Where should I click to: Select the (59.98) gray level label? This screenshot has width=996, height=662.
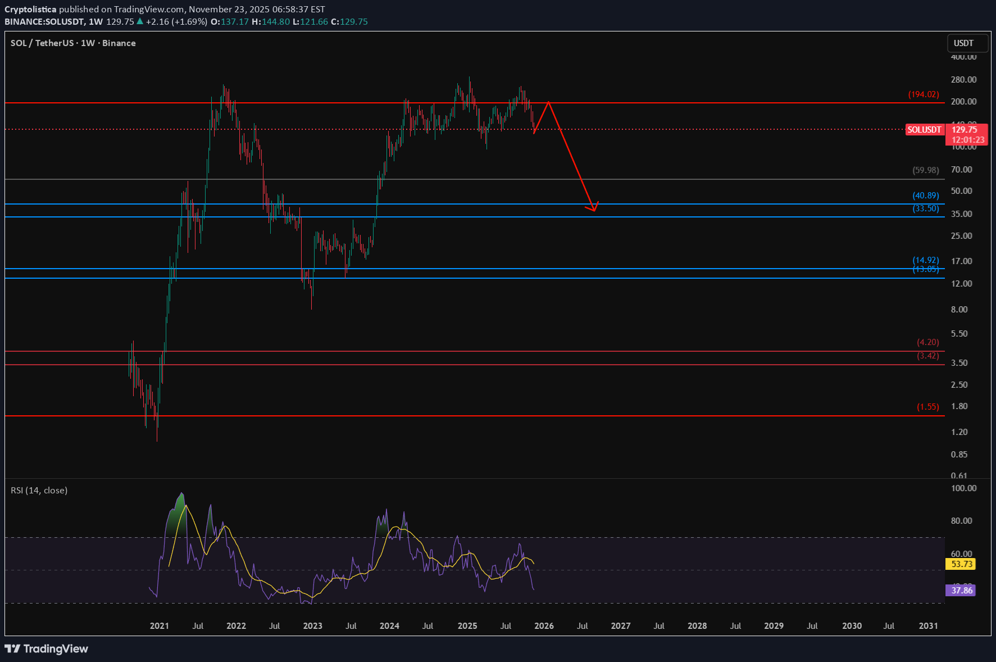925,170
